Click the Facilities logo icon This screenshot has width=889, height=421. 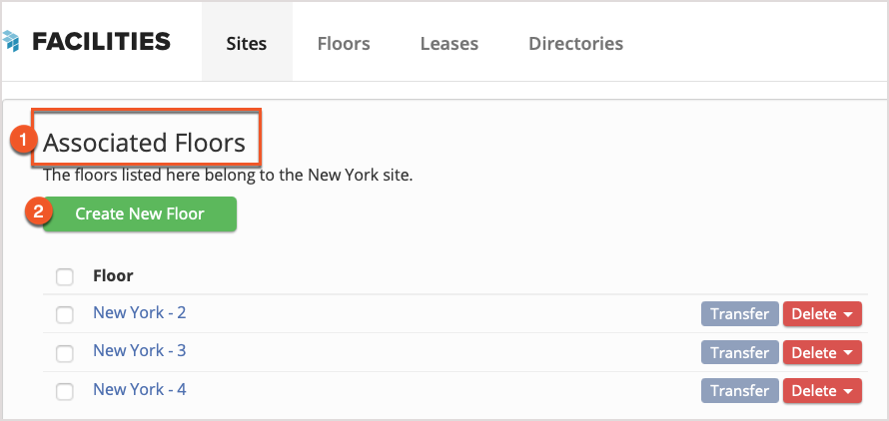point(11,41)
